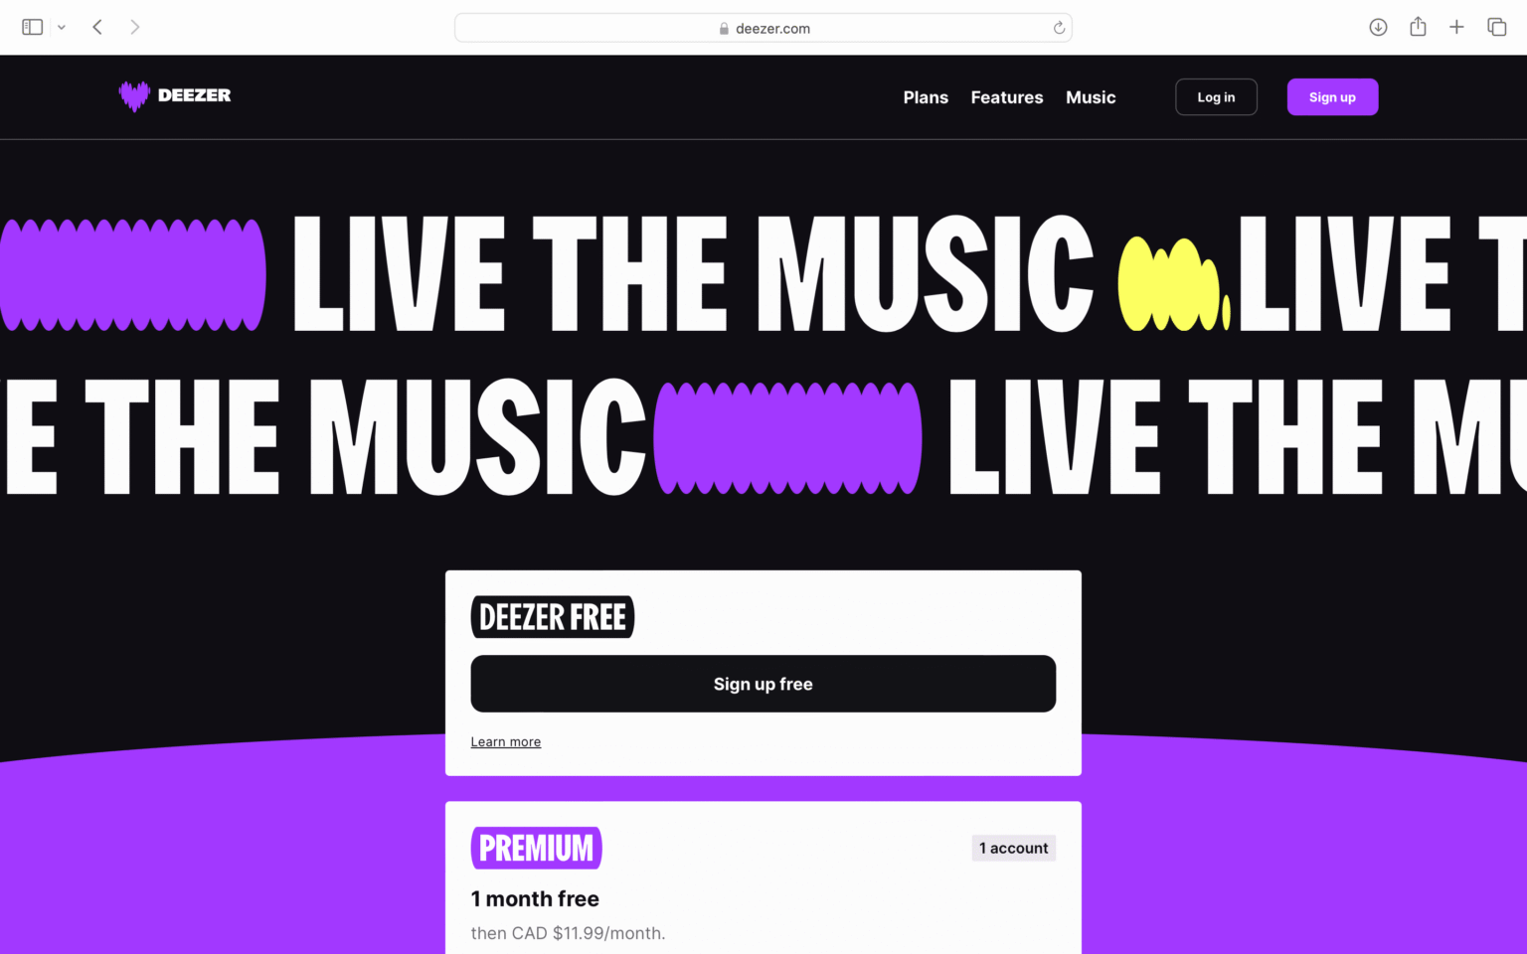Show the tab overview icon
The width and height of the screenshot is (1527, 954).
pyautogui.click(x=1496, y=27)
